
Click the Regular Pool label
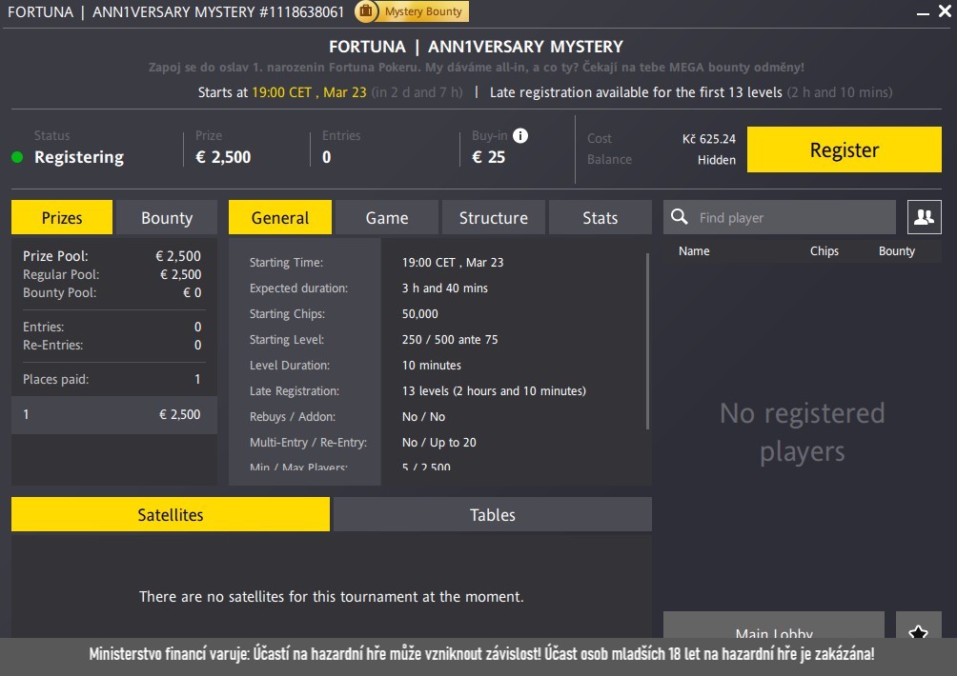61,274
